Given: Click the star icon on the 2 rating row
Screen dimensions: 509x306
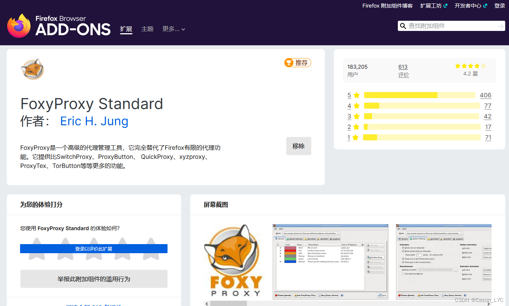Looking at the screenshot, I should (x=356, y=127).
